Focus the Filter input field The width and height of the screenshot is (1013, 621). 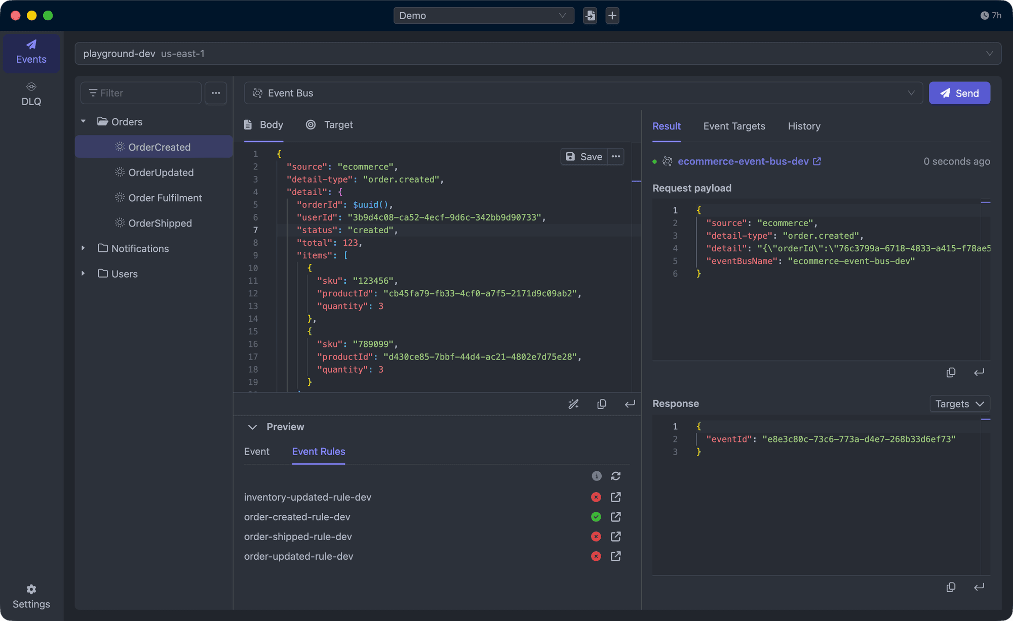[141, 93]
